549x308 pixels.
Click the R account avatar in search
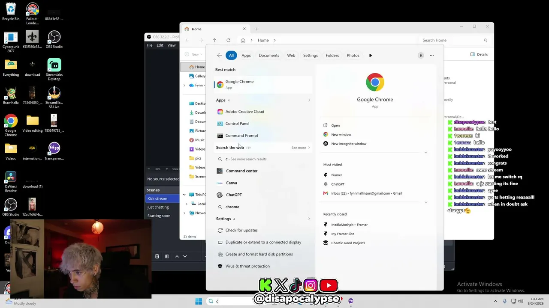[421, 55]
